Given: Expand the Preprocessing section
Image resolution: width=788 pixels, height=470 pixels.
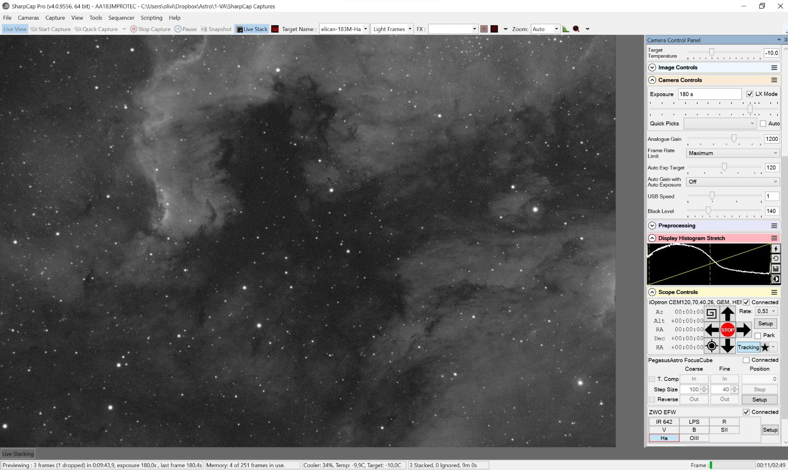Looking at the screenshot, I should (x=652, y=225).
